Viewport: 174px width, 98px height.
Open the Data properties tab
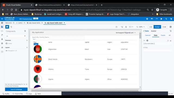tap(156, 35)
